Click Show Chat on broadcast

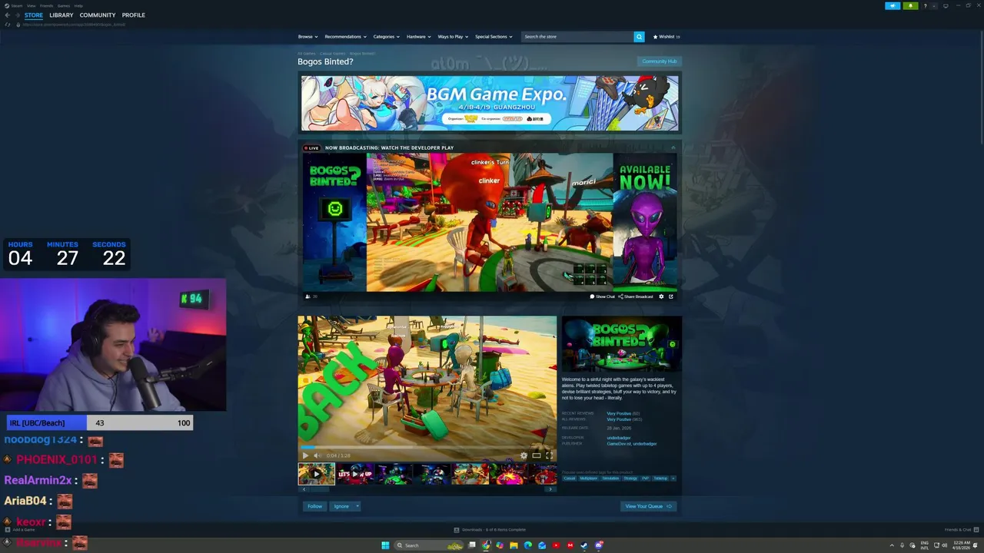pyautogui.click(x=603, y=296)
